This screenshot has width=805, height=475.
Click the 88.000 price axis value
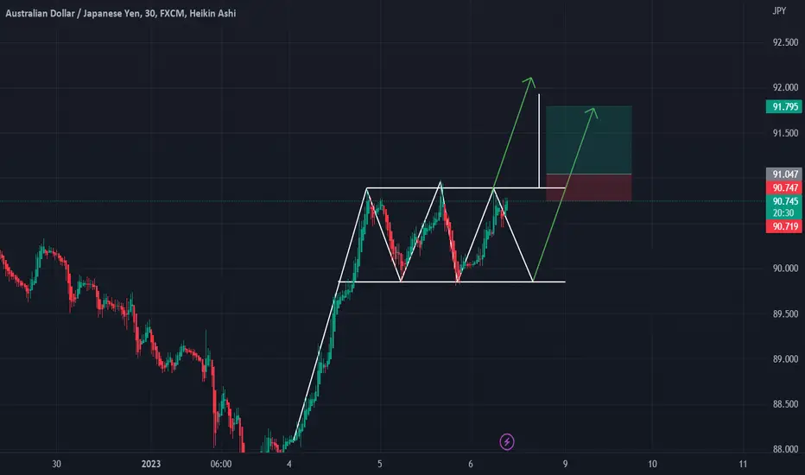[785, 449]
